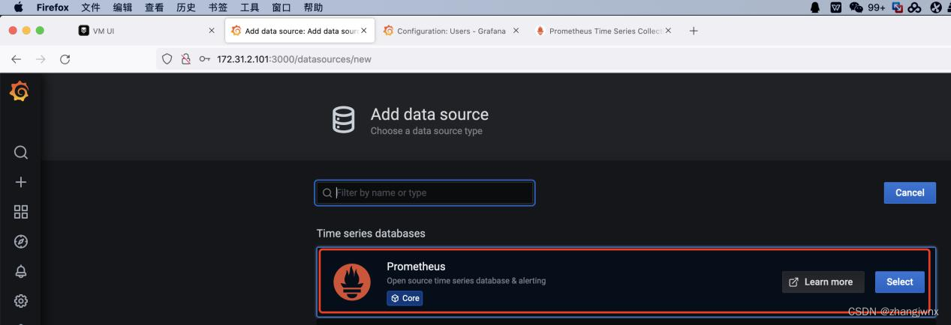Click the browser Back arrow

(x=17, y=59)
